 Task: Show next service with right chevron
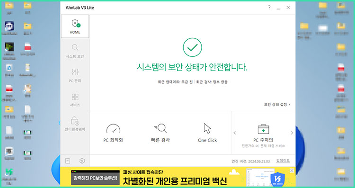pyautogui.click(x=292, y=133)
